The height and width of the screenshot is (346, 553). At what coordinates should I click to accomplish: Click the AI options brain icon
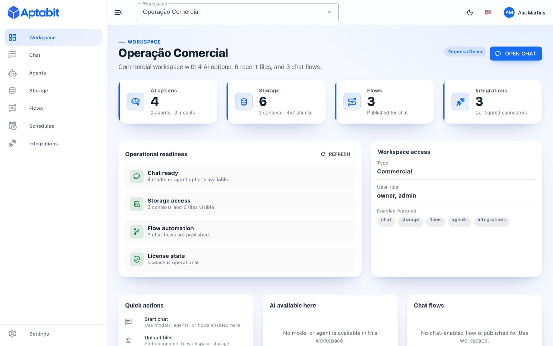(135, 102)
